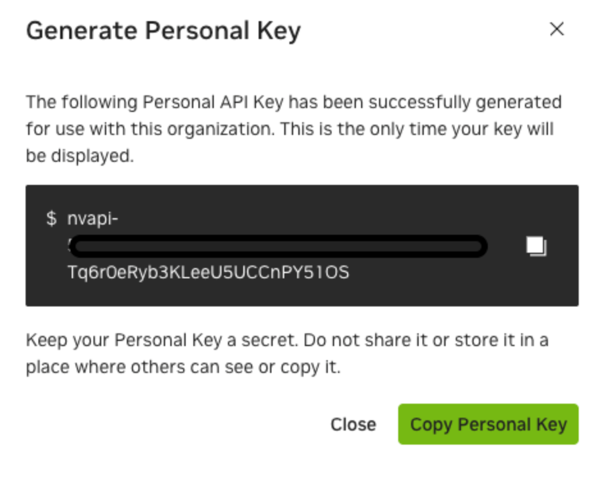Viewport: 612px width, 483px height.
Task: Click the copy icon beside the API key
Action: point(536,246)
